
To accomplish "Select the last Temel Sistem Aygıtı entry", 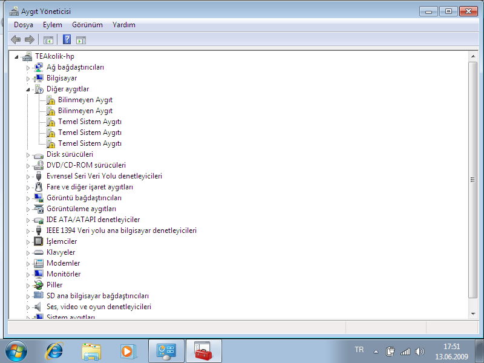I will [x=90, y=143].
